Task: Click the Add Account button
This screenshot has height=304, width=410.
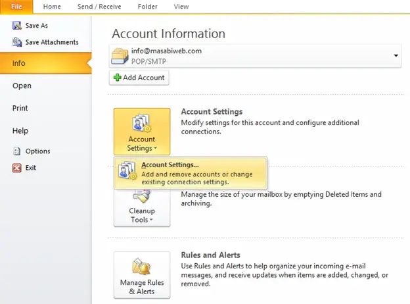Action: coord(139,78)
